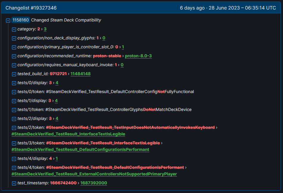Click square icon beside tests/4/display row

click(x=14, y=159)
